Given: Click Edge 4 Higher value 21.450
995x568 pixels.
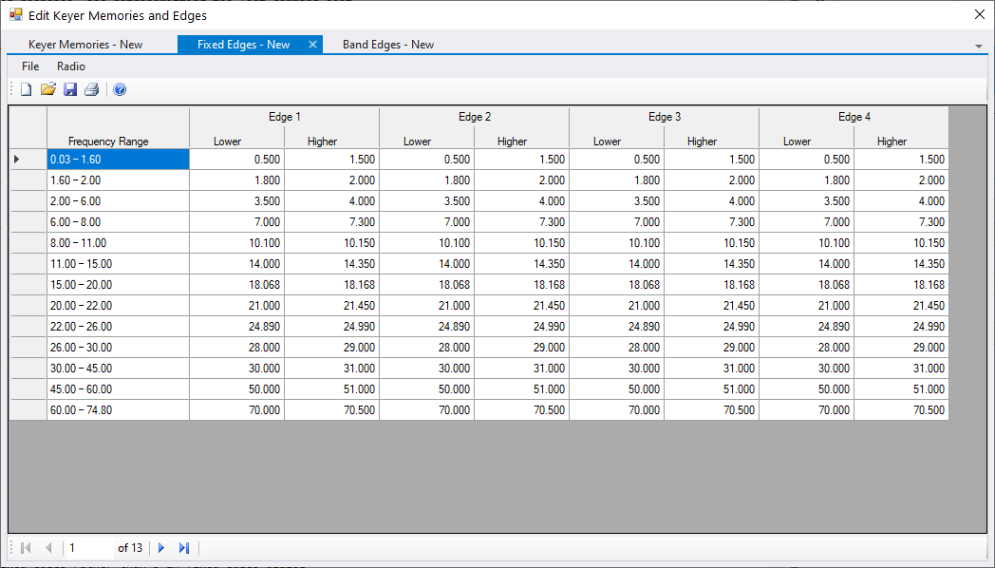Looking at the screenshot, I should click(901, 306).
